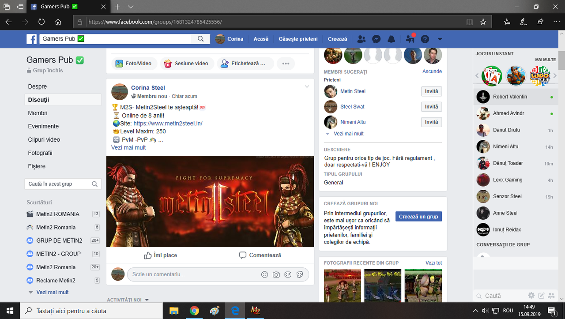
Task: Open the Metin2Steel post banner image
Action: click(210, 202)
